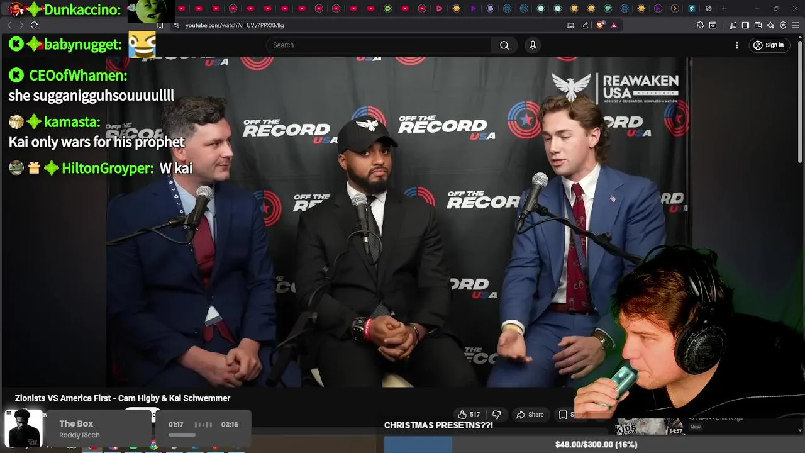Click the $48.00/$300.00 (16%) goal amount

pos(596,445)
